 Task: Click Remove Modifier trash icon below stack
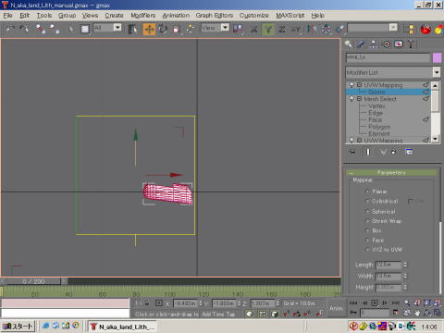(x=394, y=152)
